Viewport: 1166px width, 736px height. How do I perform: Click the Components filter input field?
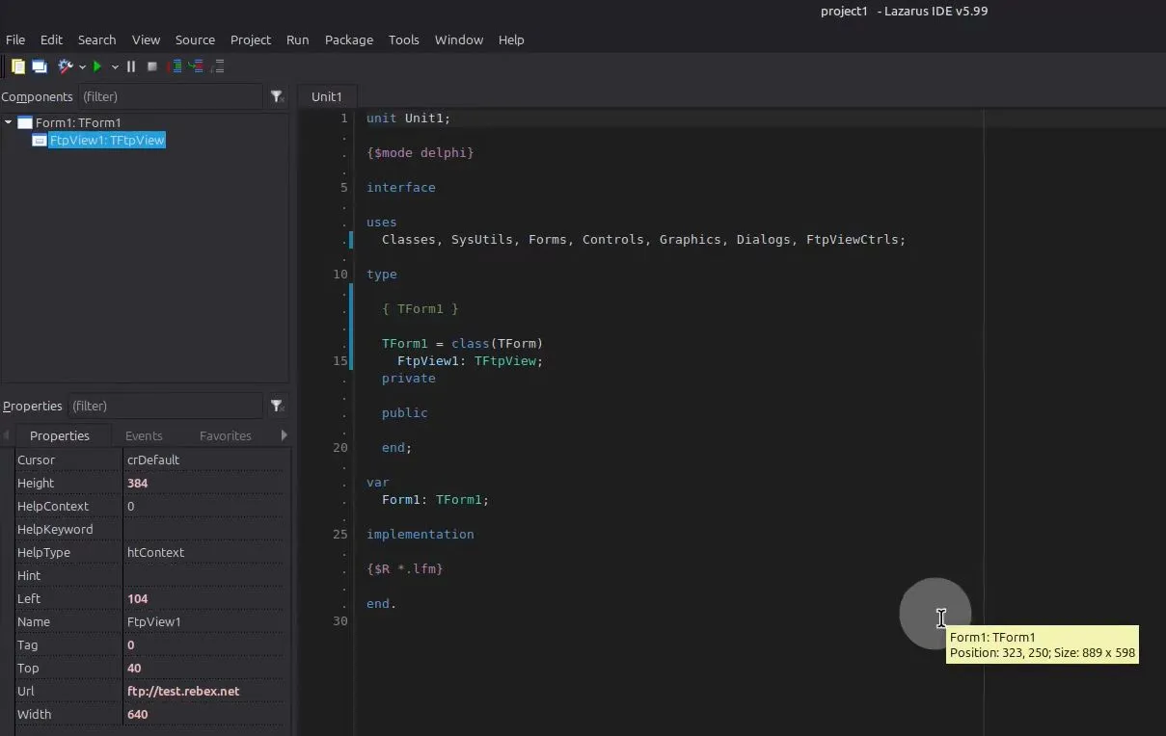(x=170, y=96)
